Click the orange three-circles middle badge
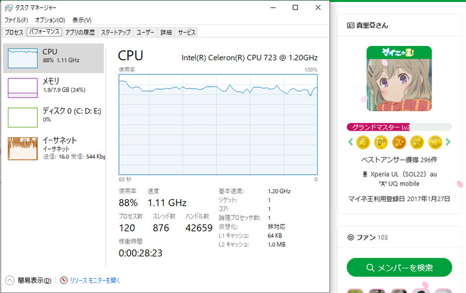Image resolution: width=466 pixels, height=293 pixels. point(399,142)
